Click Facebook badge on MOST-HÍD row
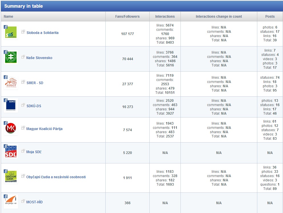This screenshot has width=283, height=213. (6, 196)
